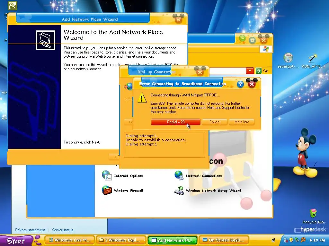Click the network folder icon in wizard header
329x246 pixels.
[45, 40]
